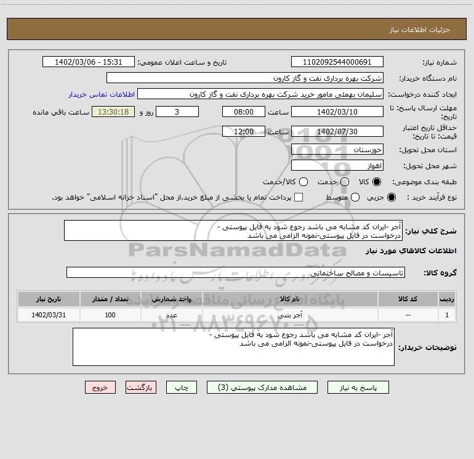The image size is (474, 459).
Task: Click the price validity date 1402/07/30
Action: (x=337, y=132)
